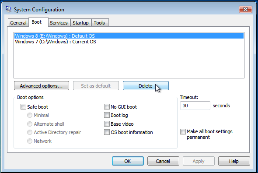The width and height of the screenshot is (258, 173).
Task: Select the Tools tab
Action: [x=99, y=23]
